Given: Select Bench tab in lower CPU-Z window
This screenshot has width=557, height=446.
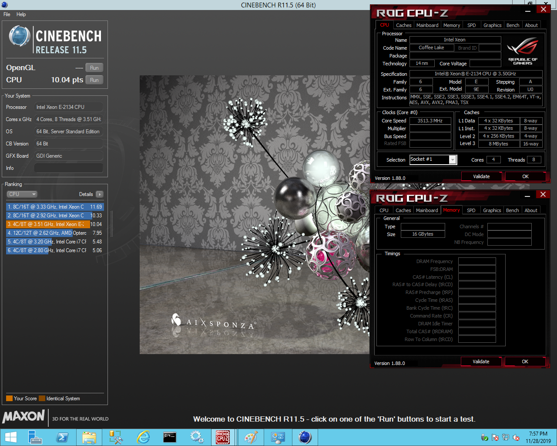Looking at the screenshot, I should point(512,210).
